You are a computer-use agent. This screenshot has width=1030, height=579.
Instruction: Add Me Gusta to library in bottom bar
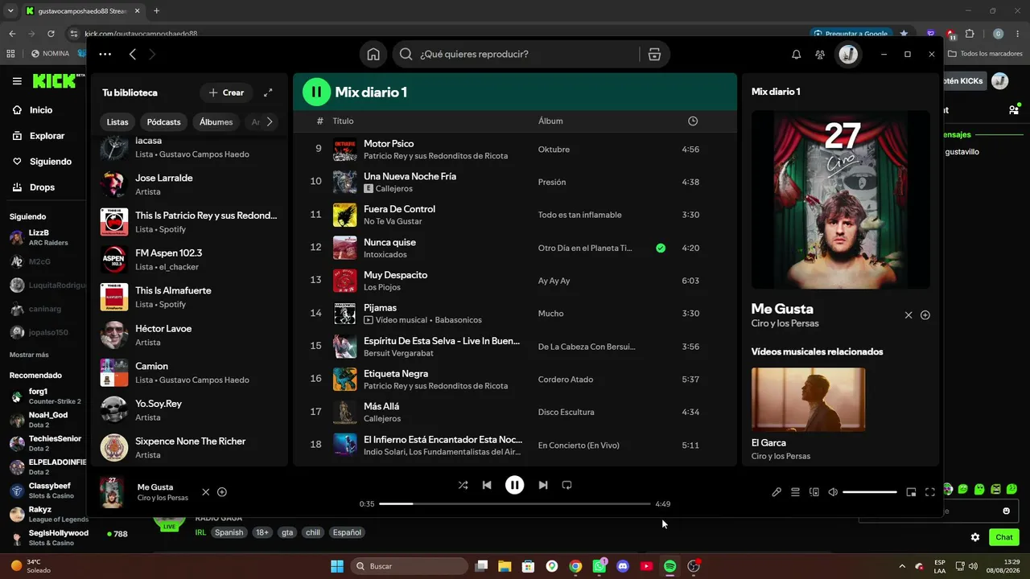(222, 492)
